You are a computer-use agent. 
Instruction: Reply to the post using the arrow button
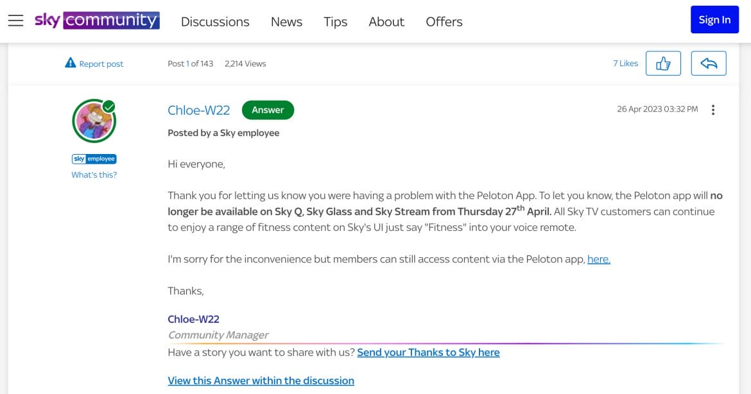pyautogui.click(x=709, y=63)
